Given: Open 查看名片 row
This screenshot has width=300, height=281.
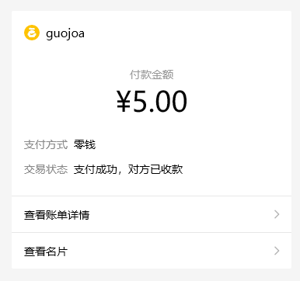Looking at the screenshot, I should 152,251.
